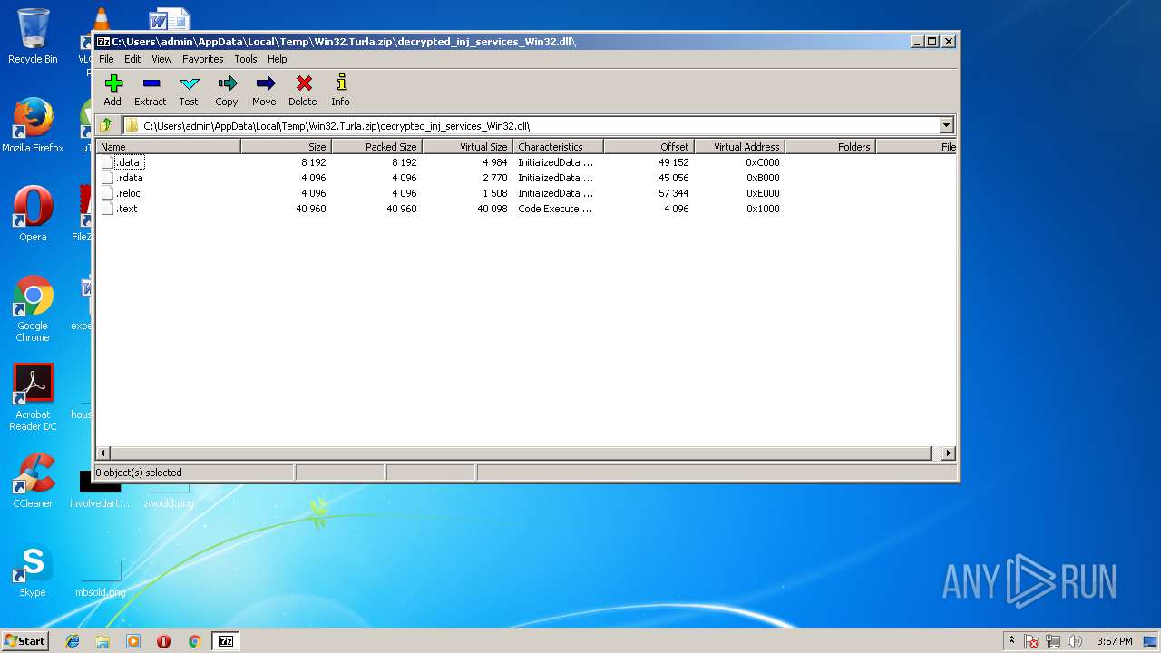Sort by the Name column header
The height and width of the screenshot is (653, 1161).
(168, 146)
